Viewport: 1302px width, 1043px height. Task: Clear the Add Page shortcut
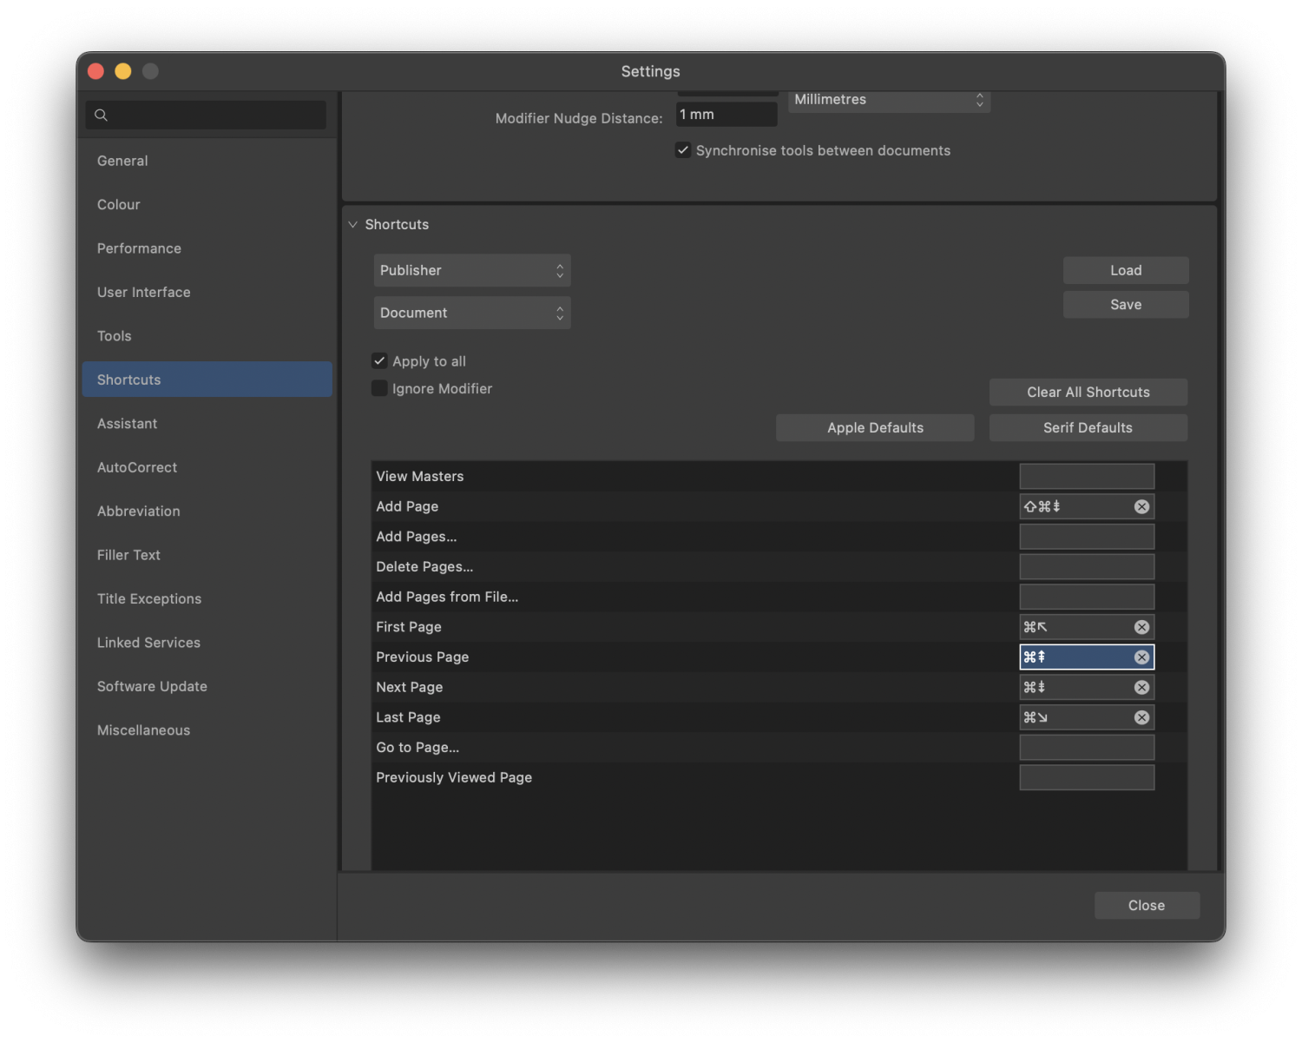[x=1141, y=506]
